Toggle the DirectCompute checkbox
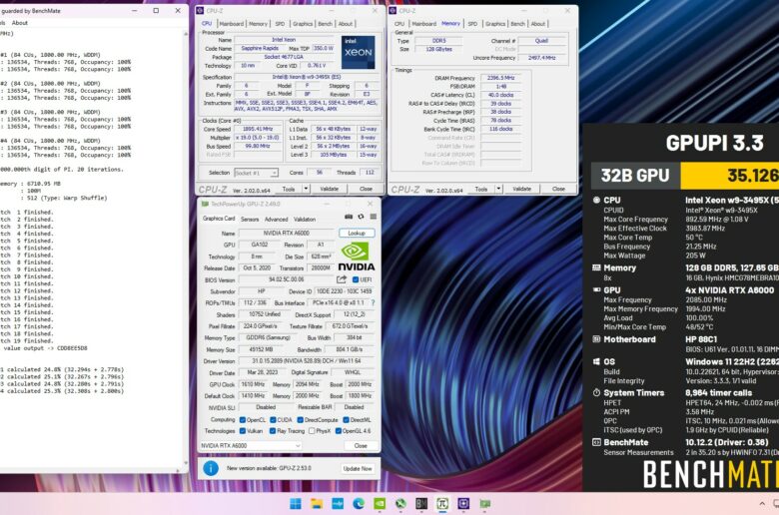Image resolution: width=779 pixels, height=515 pixels. click(300, 420)
